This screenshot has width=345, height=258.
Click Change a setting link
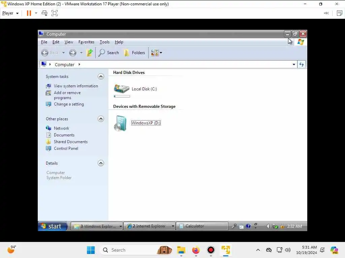pos(69,104)
